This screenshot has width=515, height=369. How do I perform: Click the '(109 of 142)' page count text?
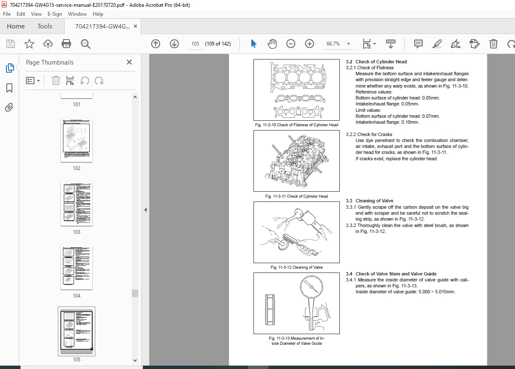click(218, 44)
